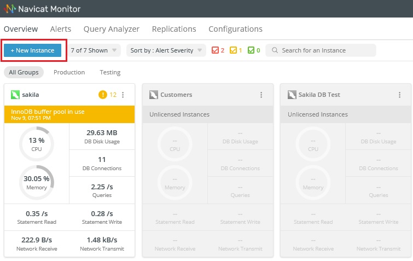This screenshot has width=413, height=261.
Task: Click the 0.35 /s Statement Read metric
Action: (x=37, y=217)
